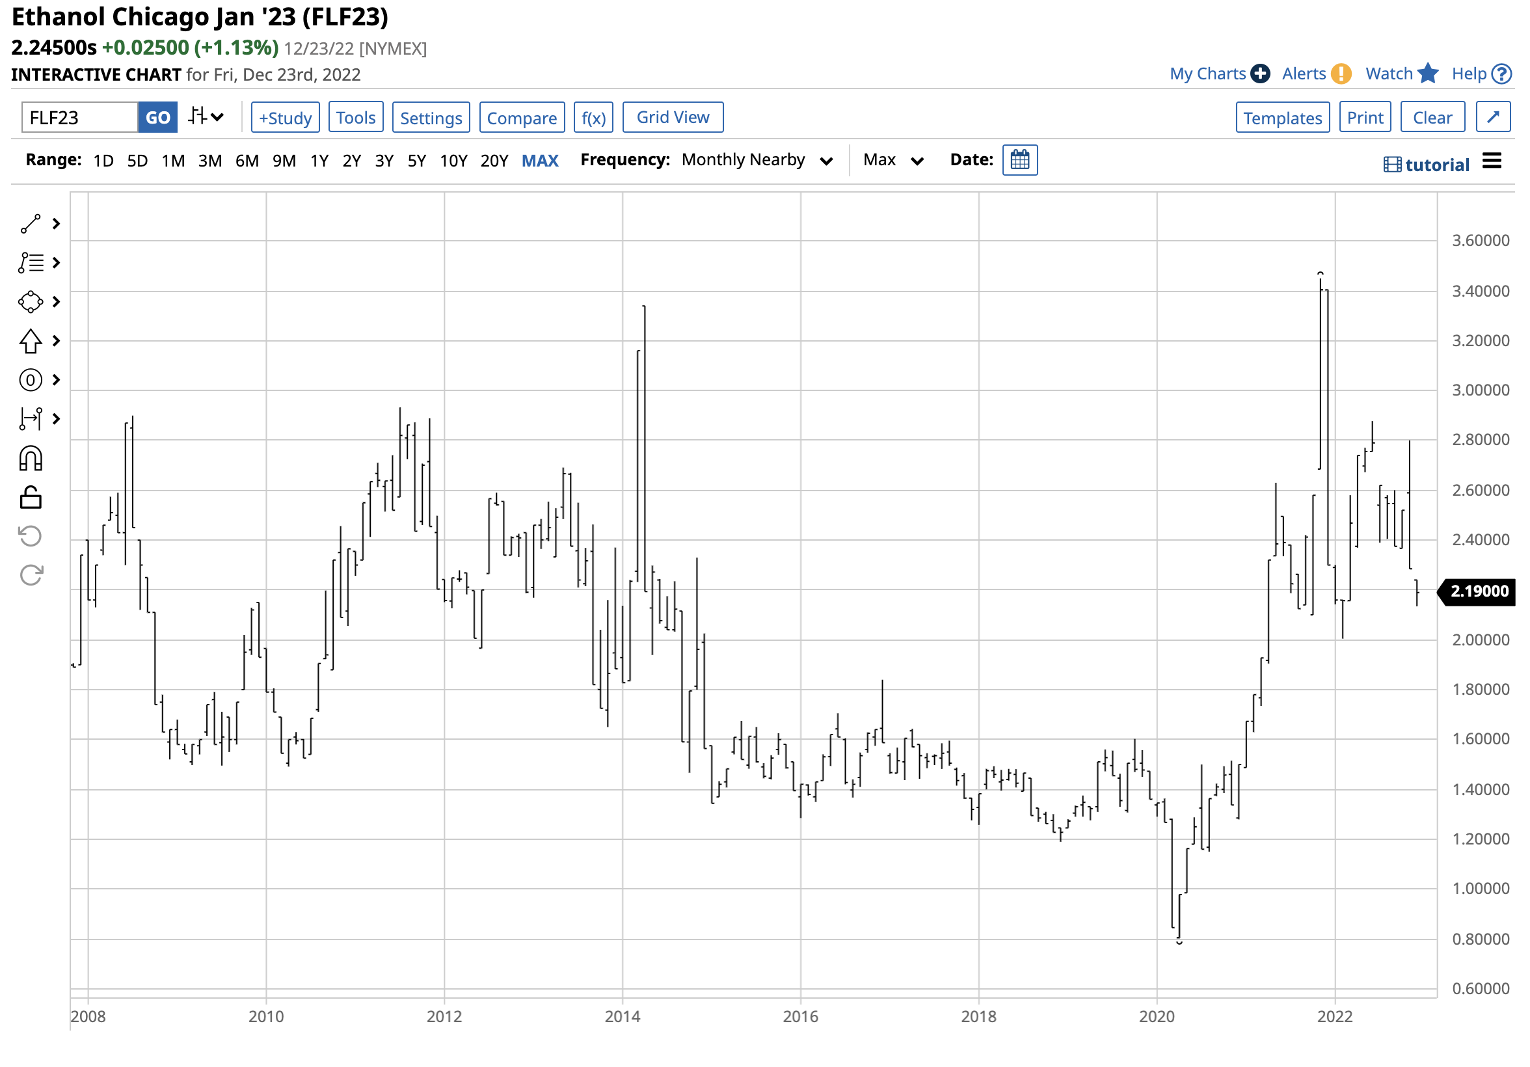Click the magnet snap mode icon
Image resolution: width=1530 pixels, height=1067 pixels.
click(31, 460)
